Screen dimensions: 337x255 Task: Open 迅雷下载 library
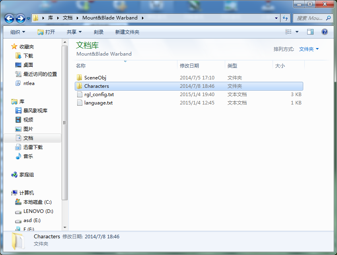pyautogui.click(x=33, y=147)
